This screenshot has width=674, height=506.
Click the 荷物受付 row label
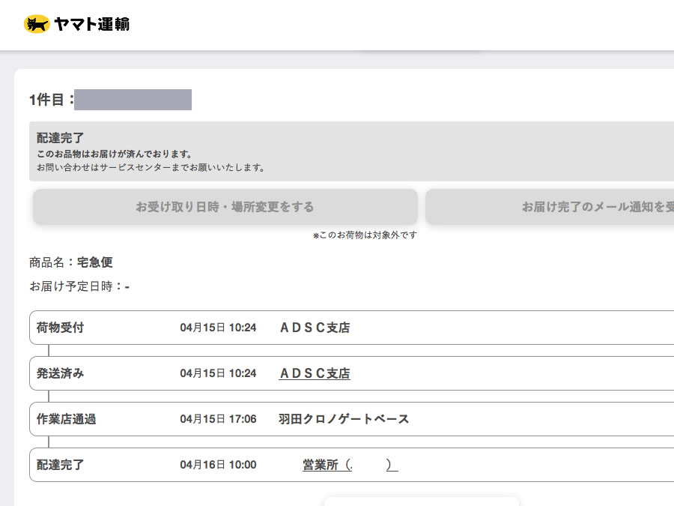[60, 328]
